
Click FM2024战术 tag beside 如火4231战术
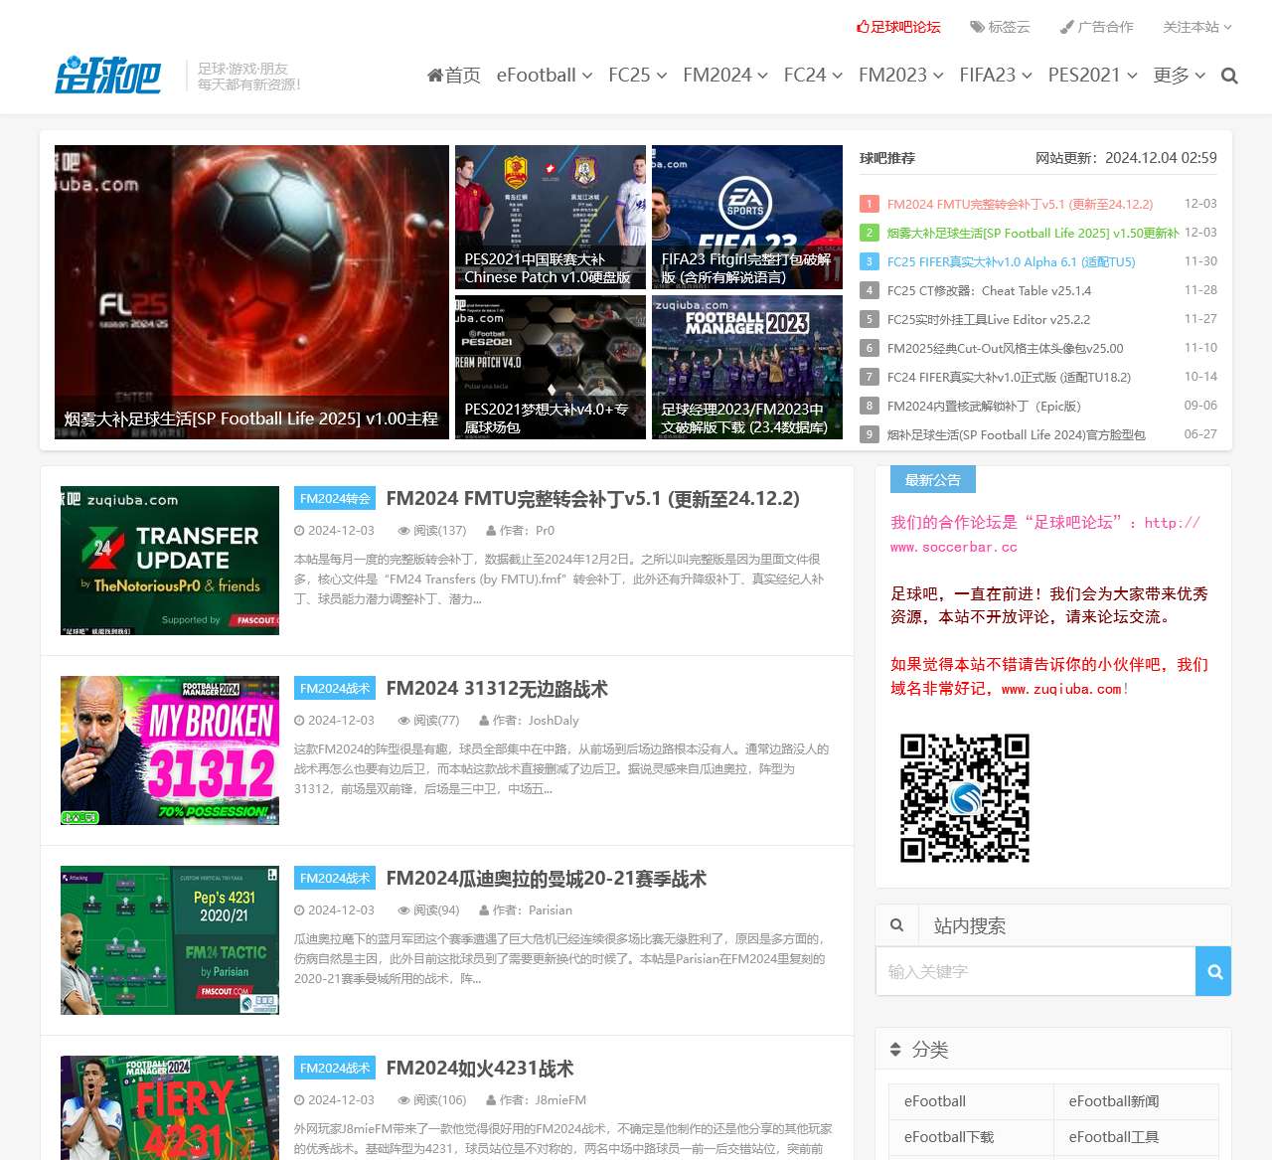point(335,1069)
